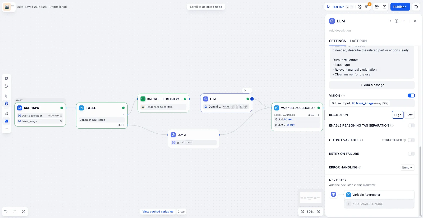Run the LLM node step
The width and height of the screenshot is (423, 218).
[x=389, y=21]
